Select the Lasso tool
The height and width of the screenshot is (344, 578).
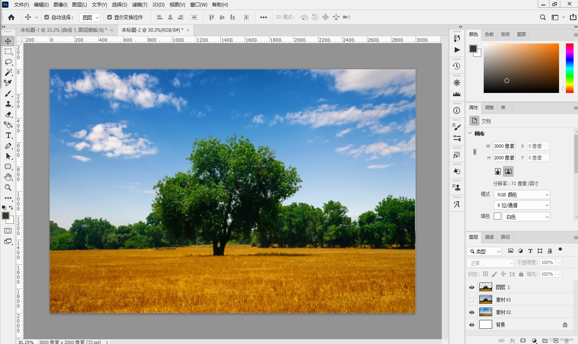coord(8,62)
